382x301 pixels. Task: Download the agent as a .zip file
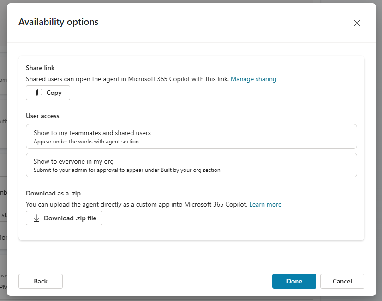click(x=64, y=218)
